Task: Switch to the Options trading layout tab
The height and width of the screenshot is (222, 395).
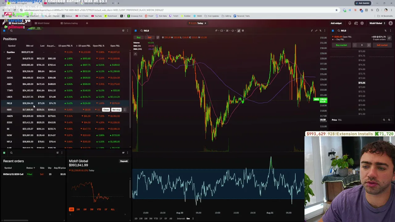Action: pyautogui.click(x=69, y=23)
